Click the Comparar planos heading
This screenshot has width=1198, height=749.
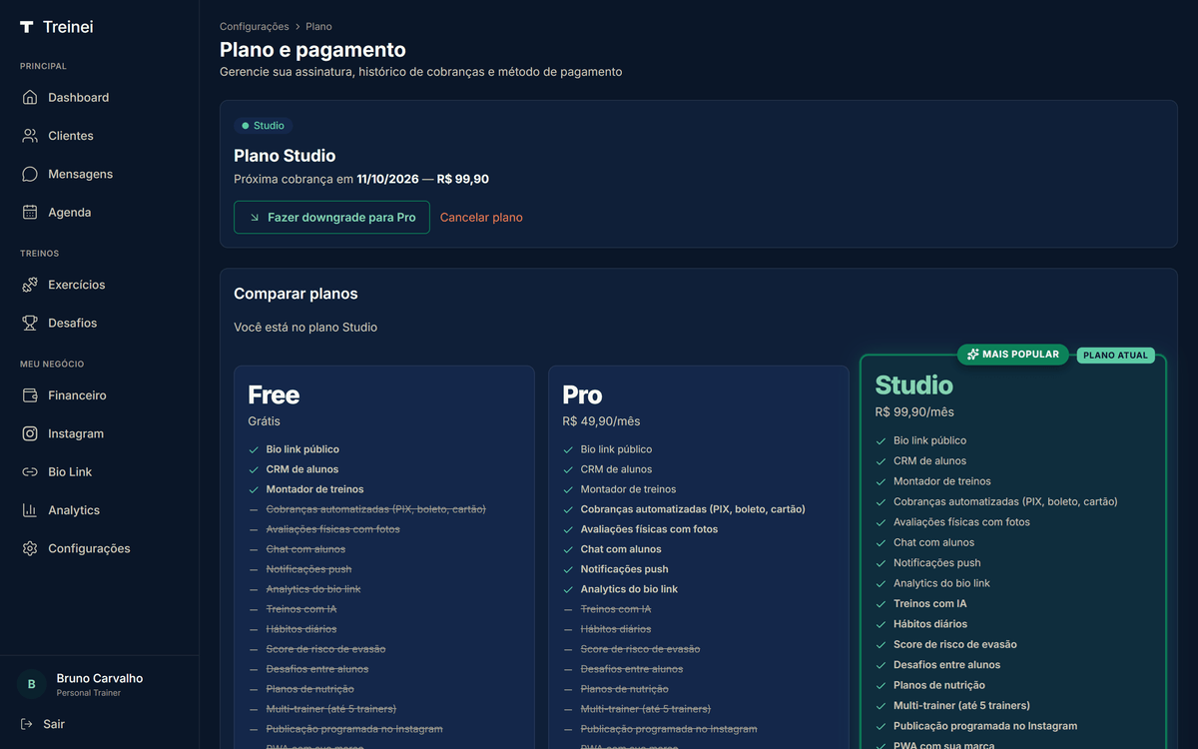click(x=296, y=294)
